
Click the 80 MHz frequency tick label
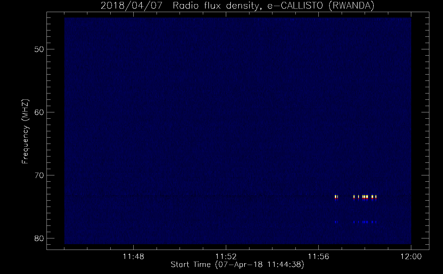point(39,238)
